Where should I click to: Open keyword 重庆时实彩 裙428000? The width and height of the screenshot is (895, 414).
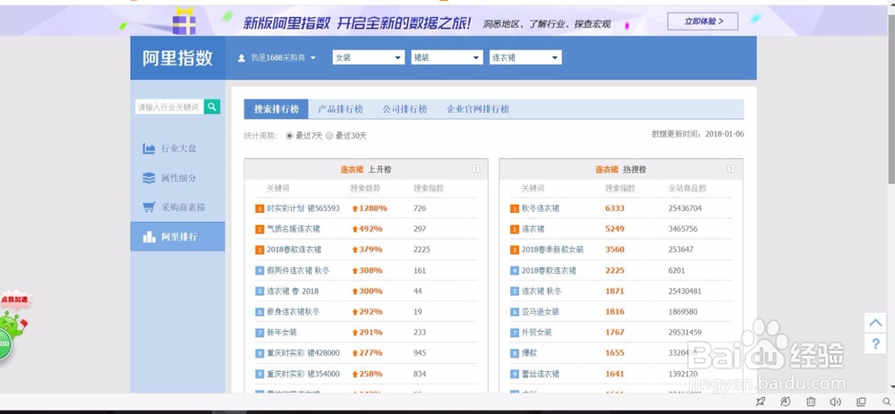(x=303, y=353)
